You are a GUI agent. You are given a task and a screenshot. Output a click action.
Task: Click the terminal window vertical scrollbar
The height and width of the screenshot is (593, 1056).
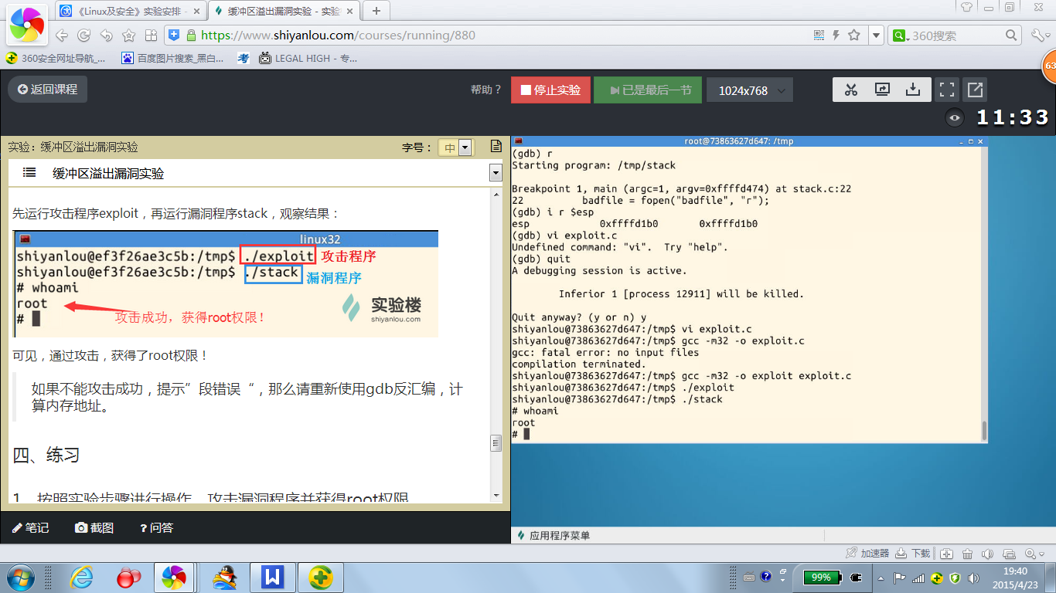coord(983,429)
